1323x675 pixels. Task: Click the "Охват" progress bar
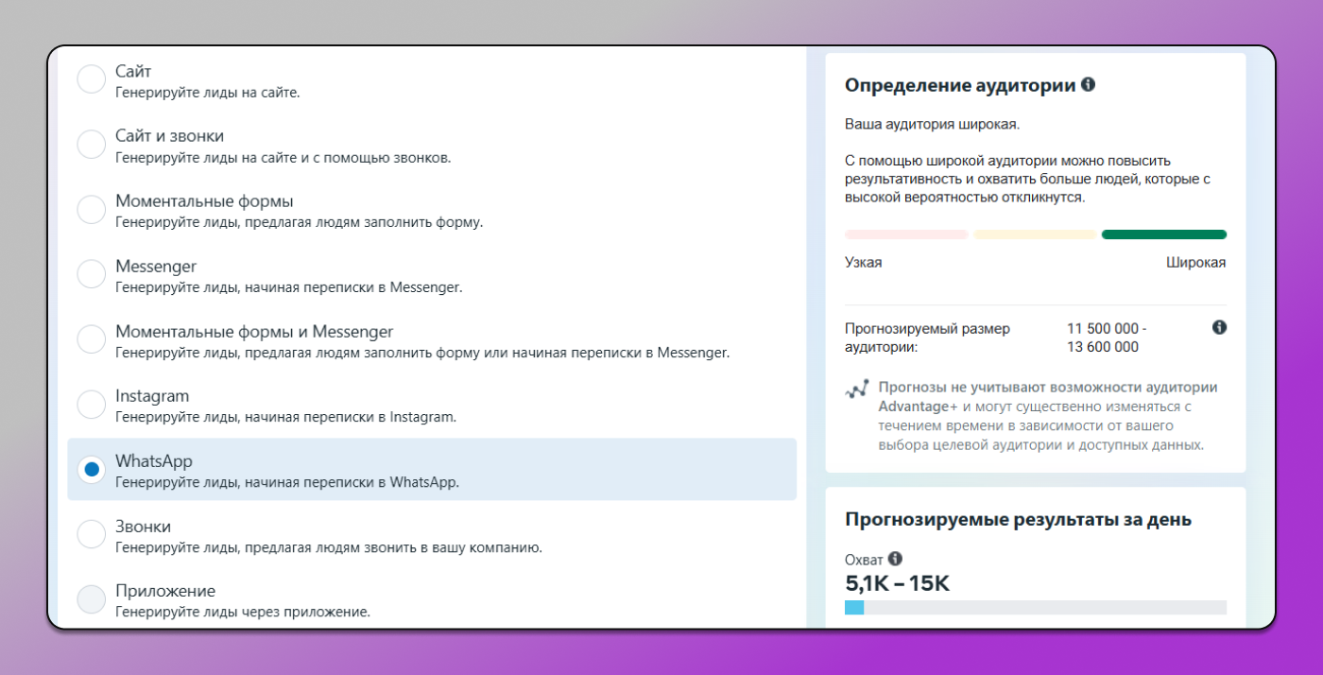tap(1035, 608)
